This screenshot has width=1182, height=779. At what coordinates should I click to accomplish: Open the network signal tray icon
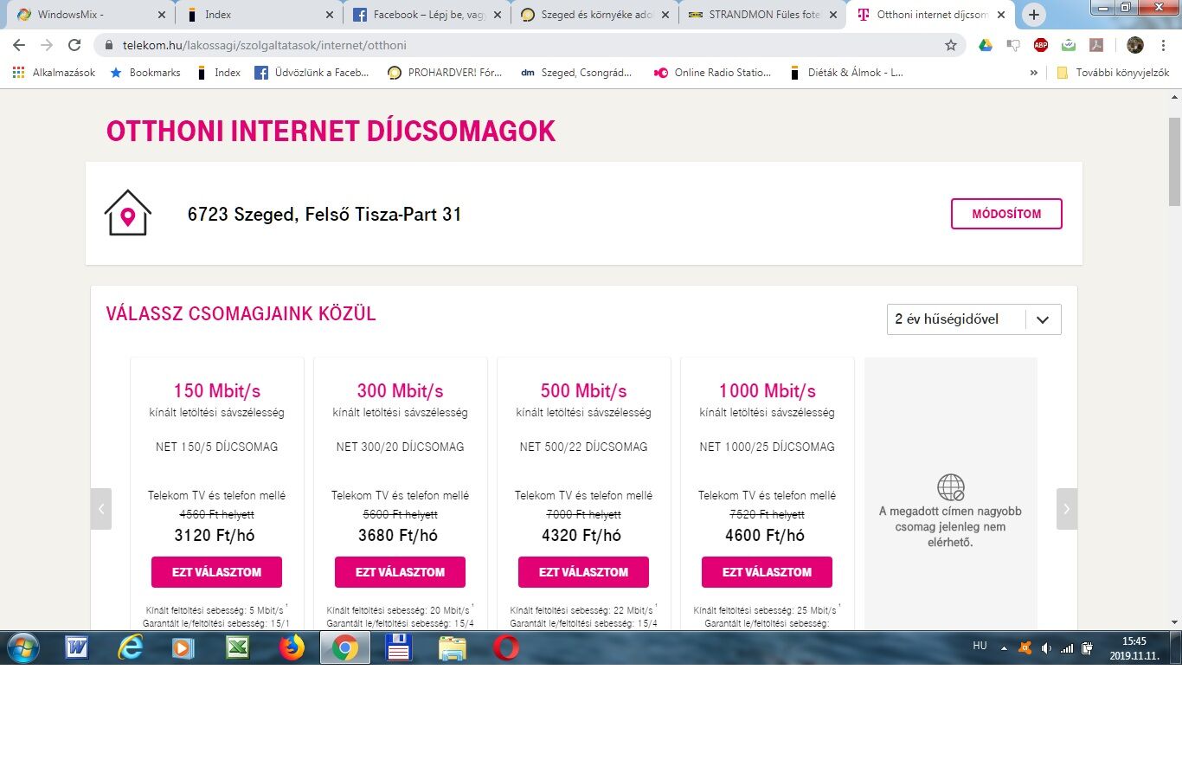(x=1067, y=647)
